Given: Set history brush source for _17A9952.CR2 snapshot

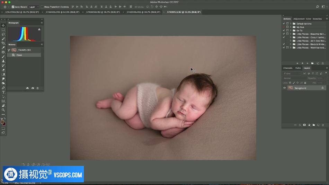Looking at the screenshot, I should point(9,50).
